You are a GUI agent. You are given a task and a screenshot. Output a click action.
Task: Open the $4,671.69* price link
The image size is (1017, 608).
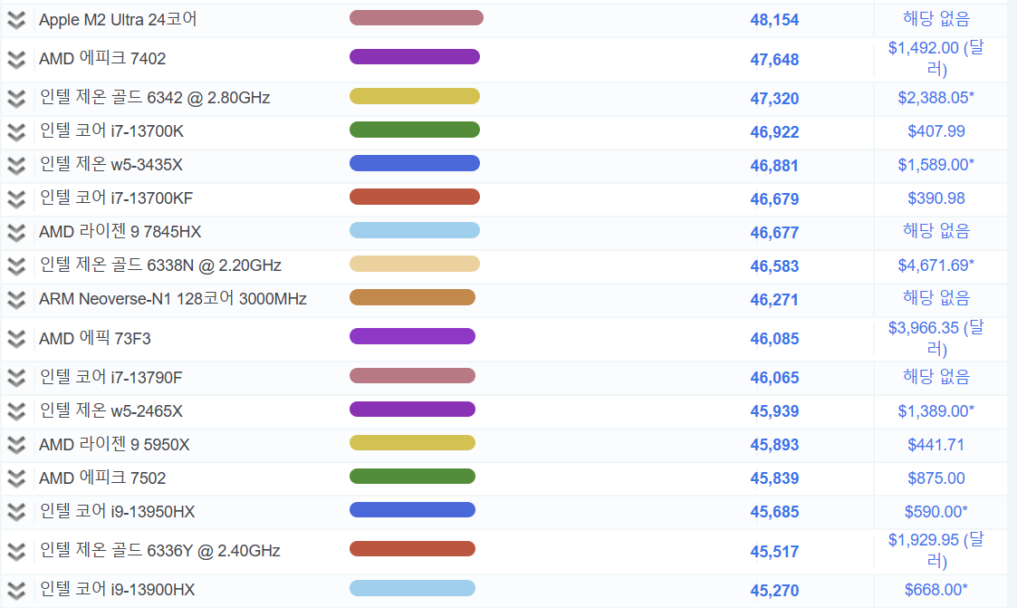click(935, 265)
